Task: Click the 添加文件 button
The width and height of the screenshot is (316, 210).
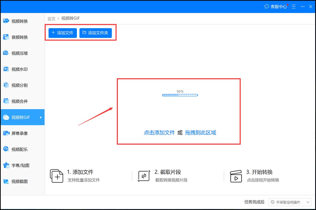Action: click(62, 33)
